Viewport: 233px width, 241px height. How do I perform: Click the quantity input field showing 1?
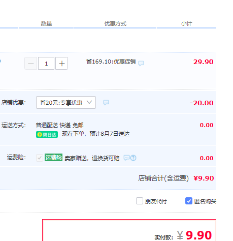pyautogui.click(x=46, y=64)
